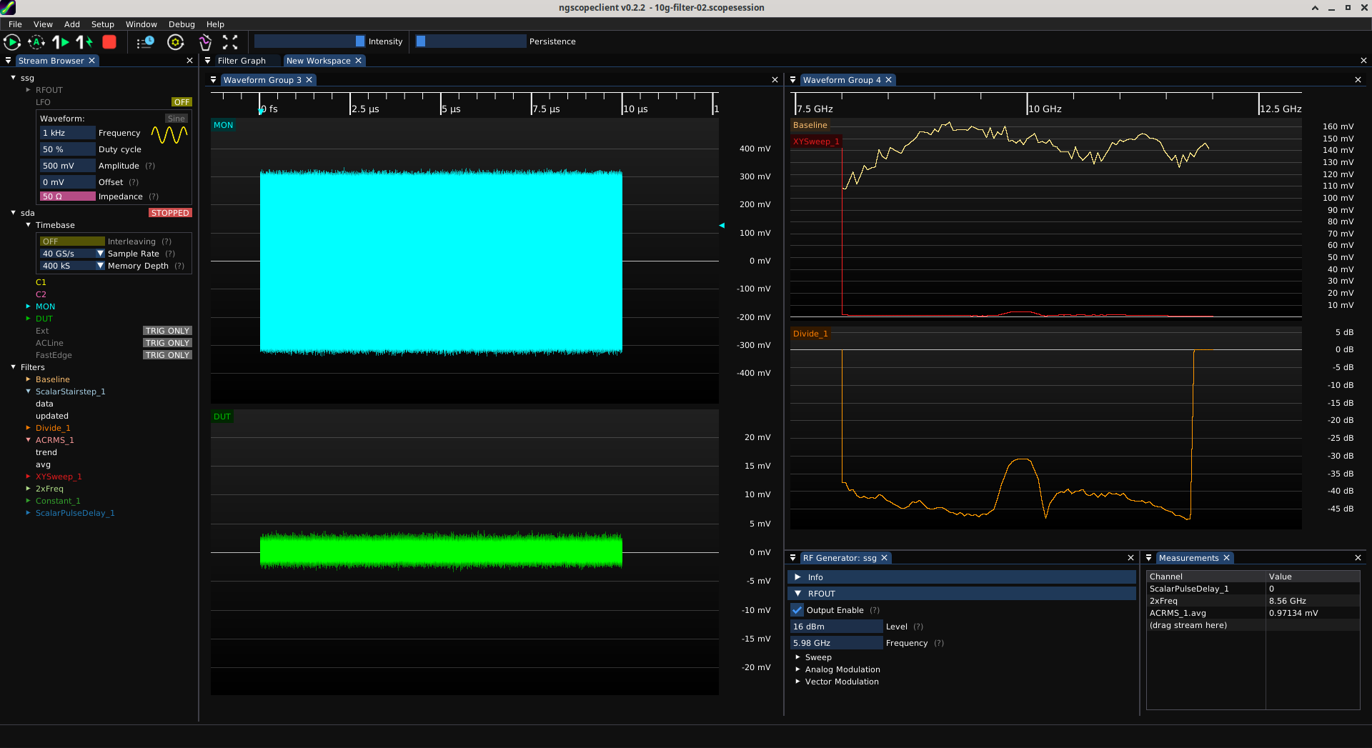The width and height of the screenshot is (1372, 748).
Task: Click the 16 dBm Level field
Action: pos(836,627)
